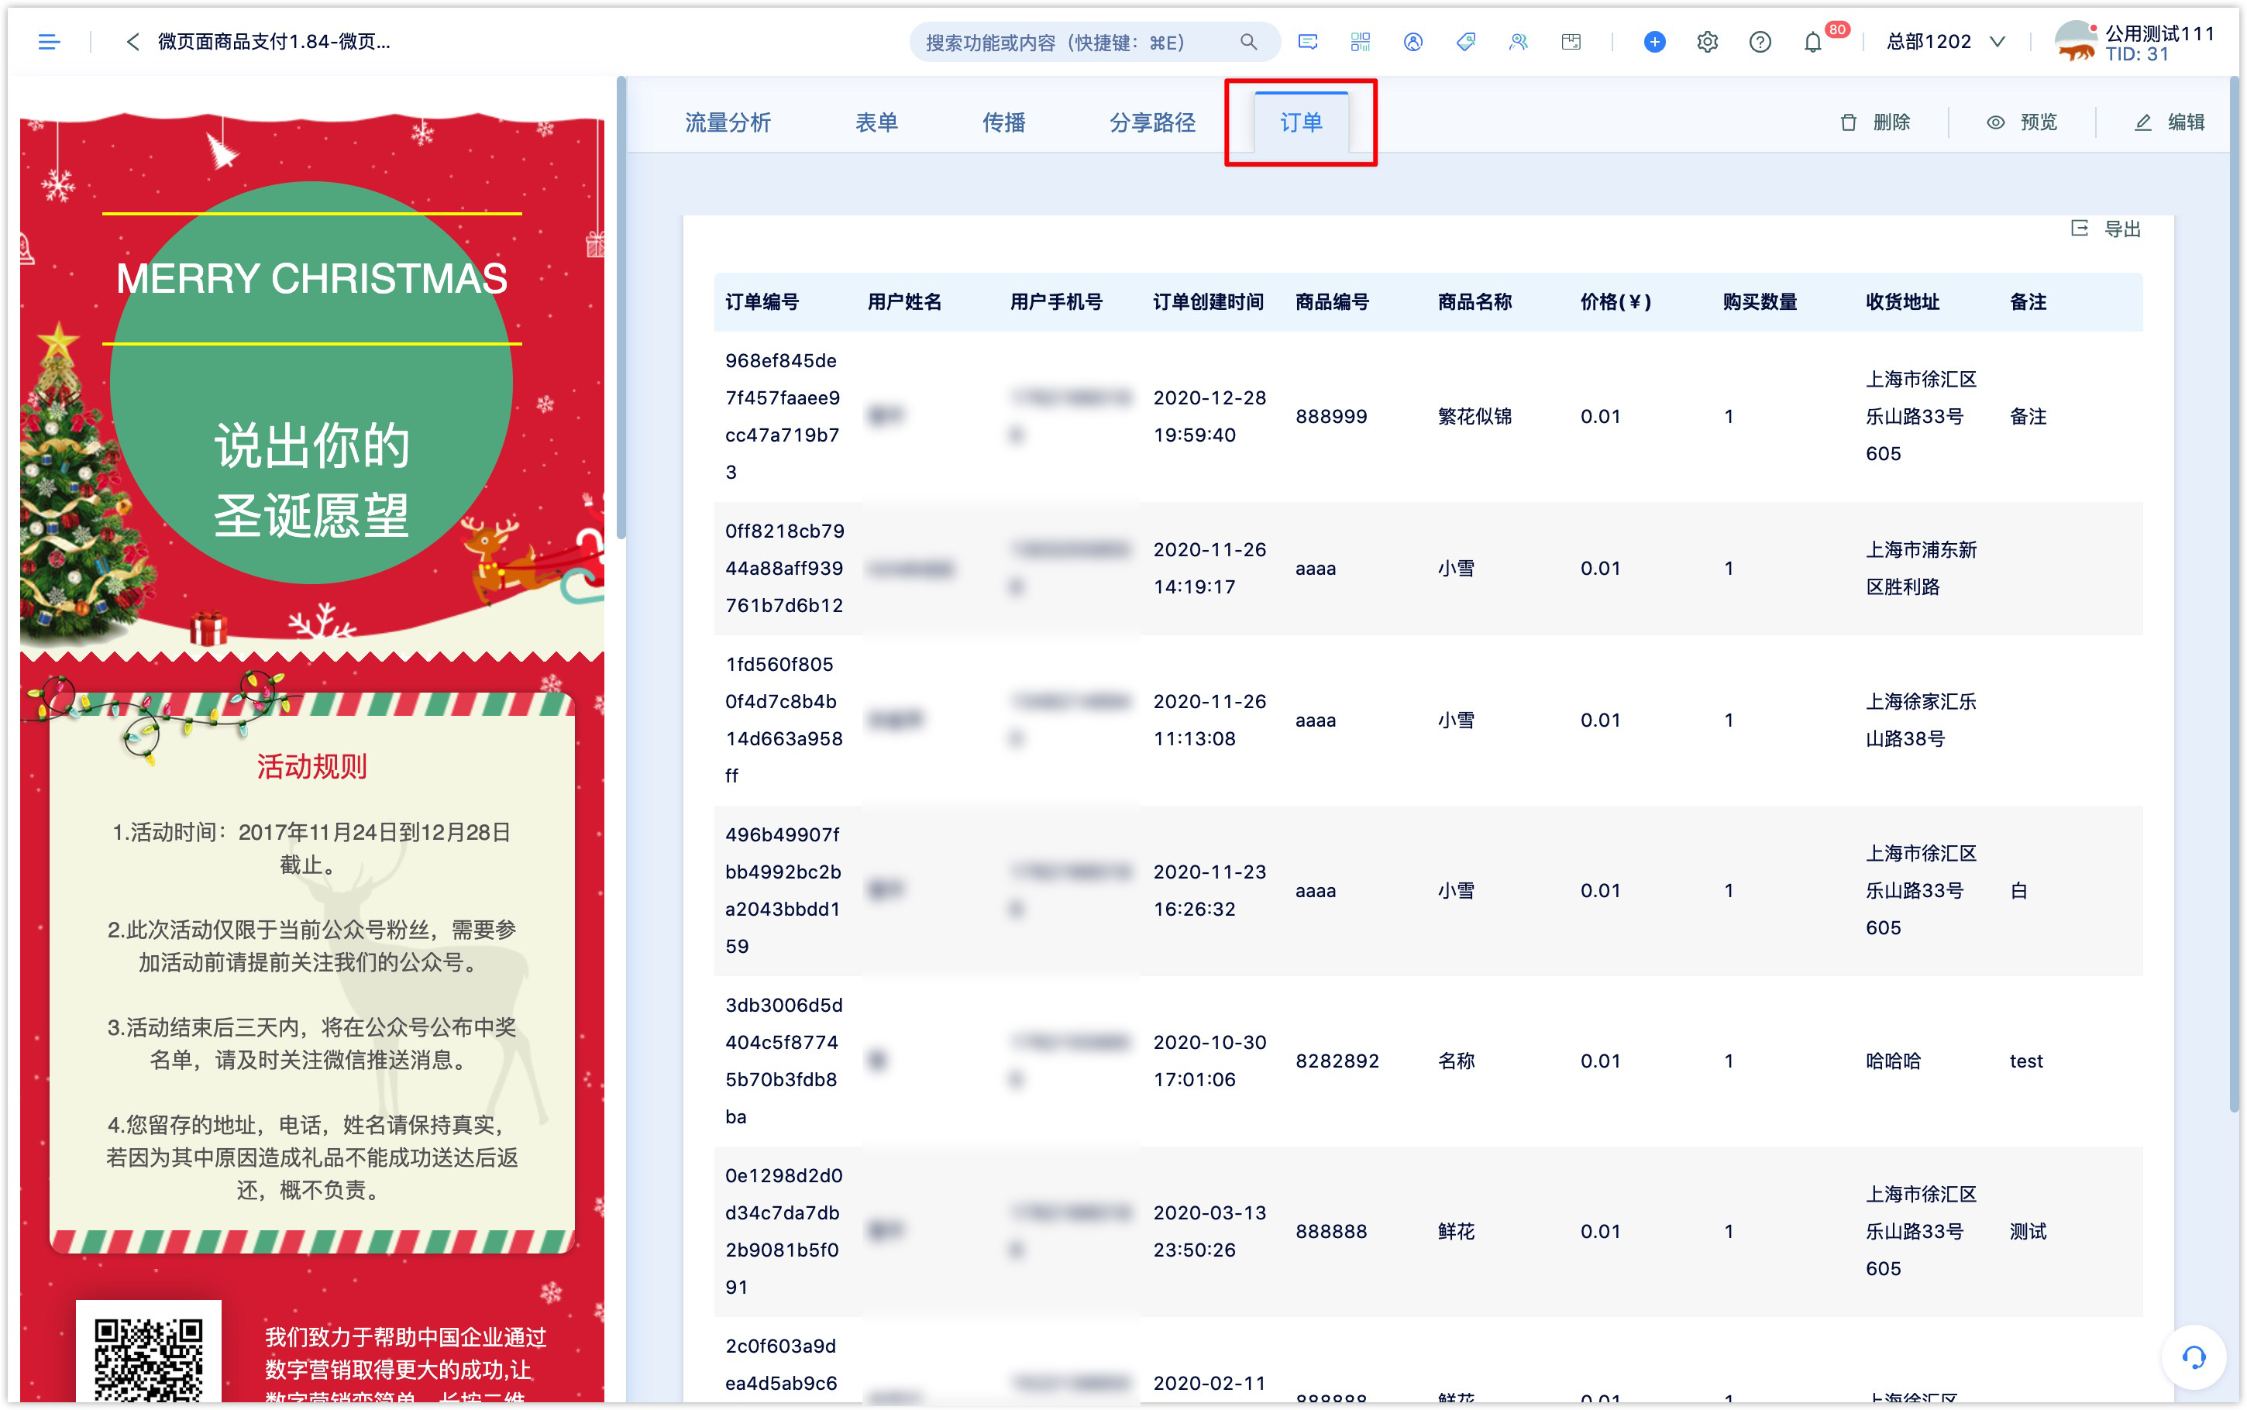The width and height of the screenshot is (2247, 1410).
Task: Go back with the left arrow
Action: click(132, 42)
